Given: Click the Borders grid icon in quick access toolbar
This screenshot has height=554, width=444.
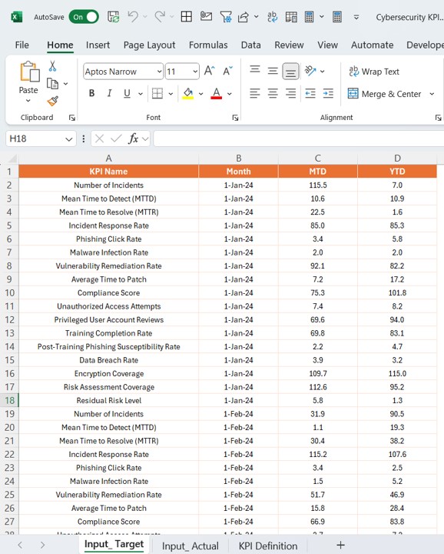Looking at the screenshot, I should click(186, 17).
